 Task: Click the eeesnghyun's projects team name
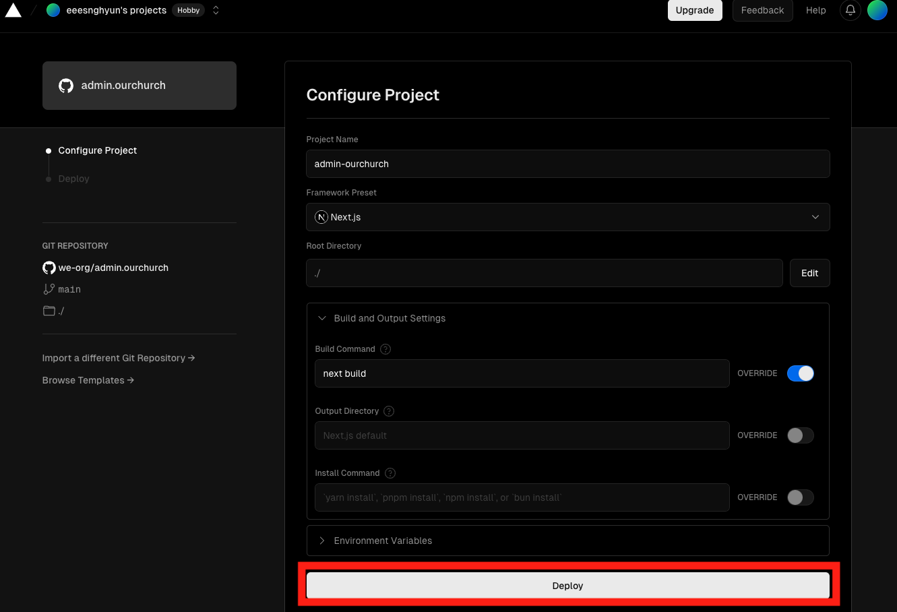point(117,10)
